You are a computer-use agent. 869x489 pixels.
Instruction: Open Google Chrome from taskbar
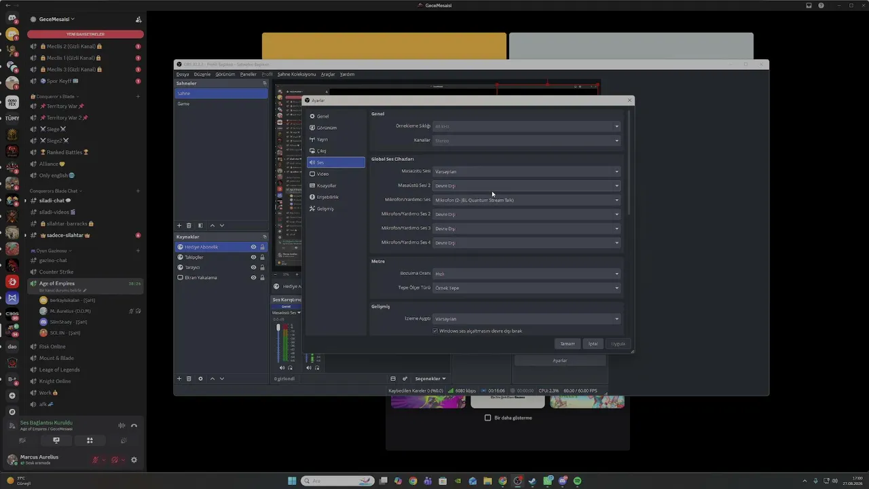click(413, 481)
